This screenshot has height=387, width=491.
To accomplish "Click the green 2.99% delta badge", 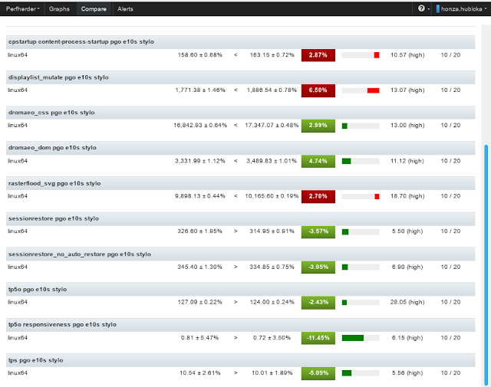I will point(318,126).
